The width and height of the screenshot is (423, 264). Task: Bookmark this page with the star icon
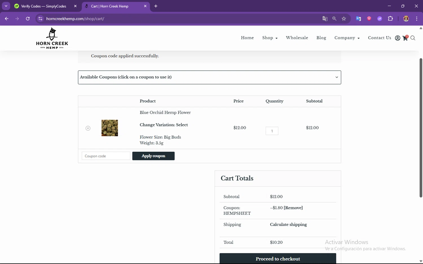point(344,19)
